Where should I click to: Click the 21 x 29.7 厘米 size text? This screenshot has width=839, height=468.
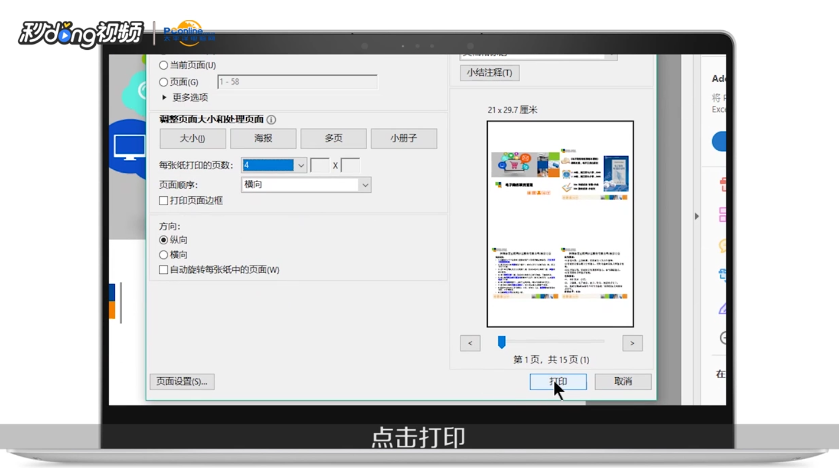coord(512,110)
